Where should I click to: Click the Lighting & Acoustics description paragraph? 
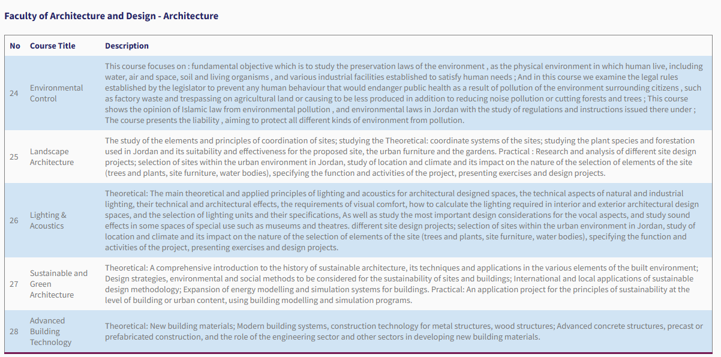[x=400, y=220]
